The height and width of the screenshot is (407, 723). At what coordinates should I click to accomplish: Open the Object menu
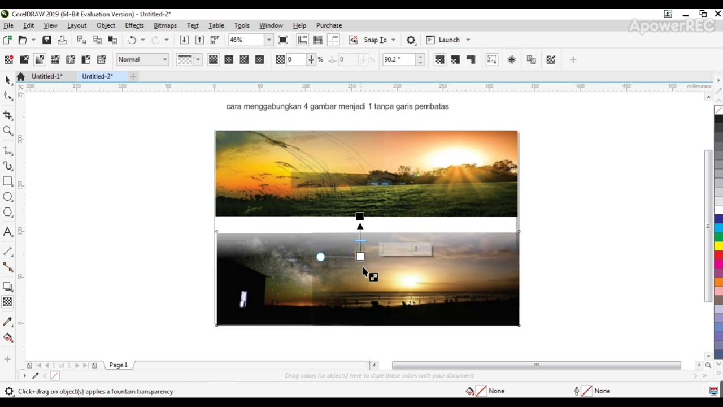106,25
